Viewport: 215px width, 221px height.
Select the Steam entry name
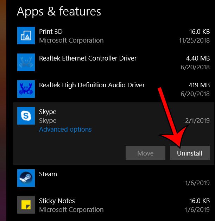48,174
